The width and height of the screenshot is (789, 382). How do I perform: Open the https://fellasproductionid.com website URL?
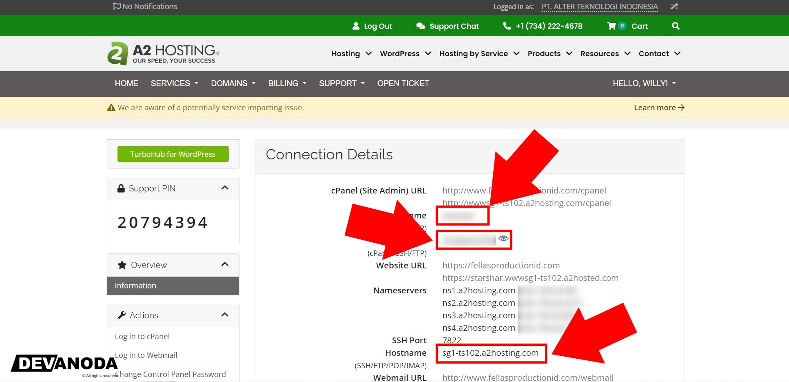(501, 265)
